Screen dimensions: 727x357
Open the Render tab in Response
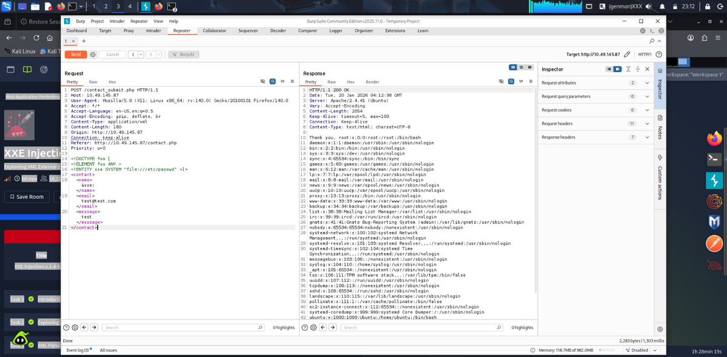(372, 82)
